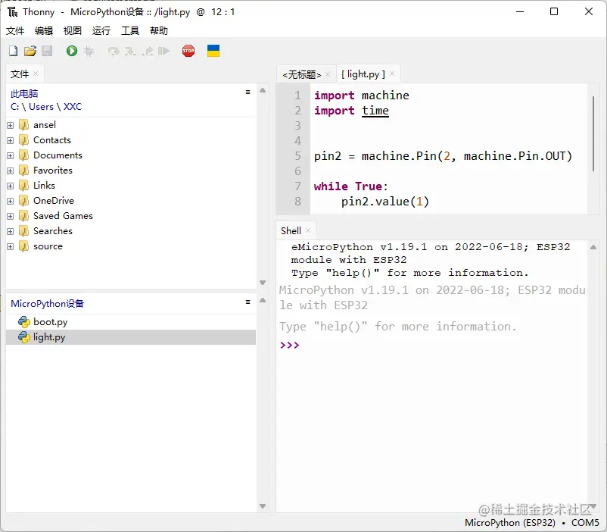Navigate to XXC in the path
Image resolution: width=607 pixels, height=532 pixels.
coord(73,107)
